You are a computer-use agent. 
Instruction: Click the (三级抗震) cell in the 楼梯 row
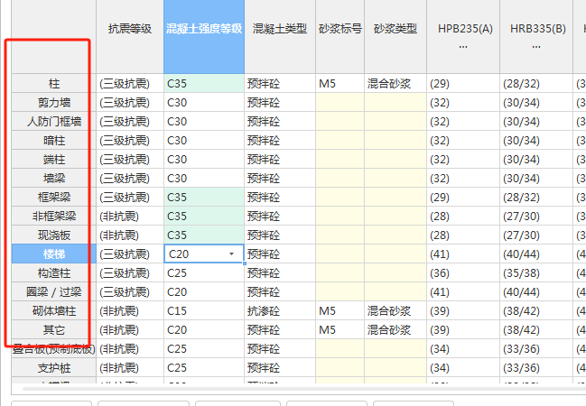pos(130,254)
